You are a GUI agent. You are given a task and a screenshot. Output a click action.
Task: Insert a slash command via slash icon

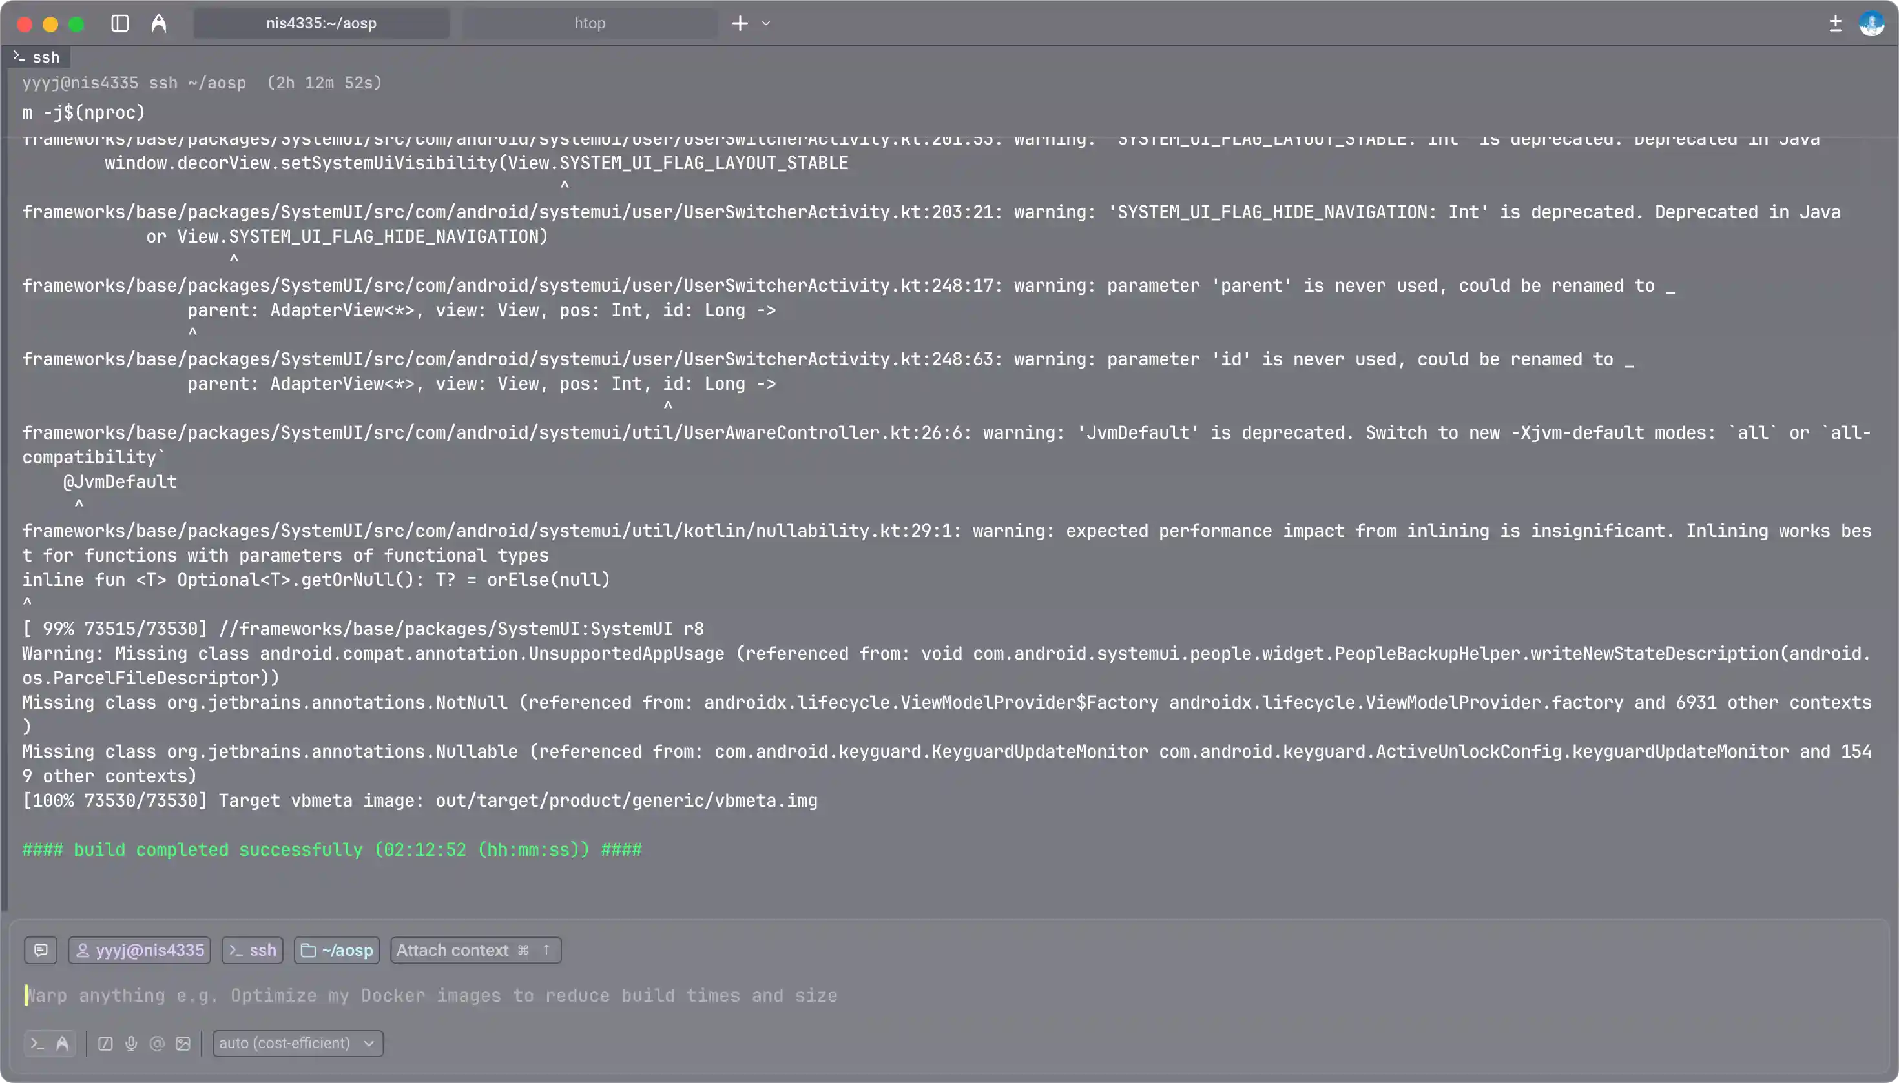(x=106, y=1043)
